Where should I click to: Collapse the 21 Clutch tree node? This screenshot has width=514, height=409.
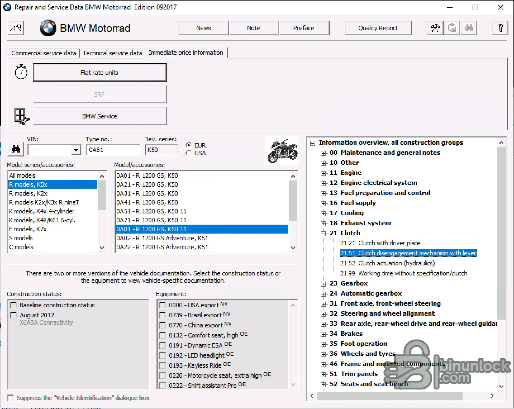click(323, 234)
